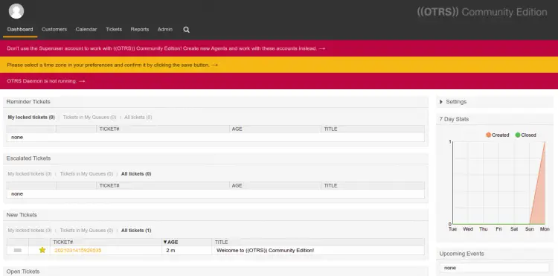Click the Reminder Tickets widget header

[x=216, y=102]
